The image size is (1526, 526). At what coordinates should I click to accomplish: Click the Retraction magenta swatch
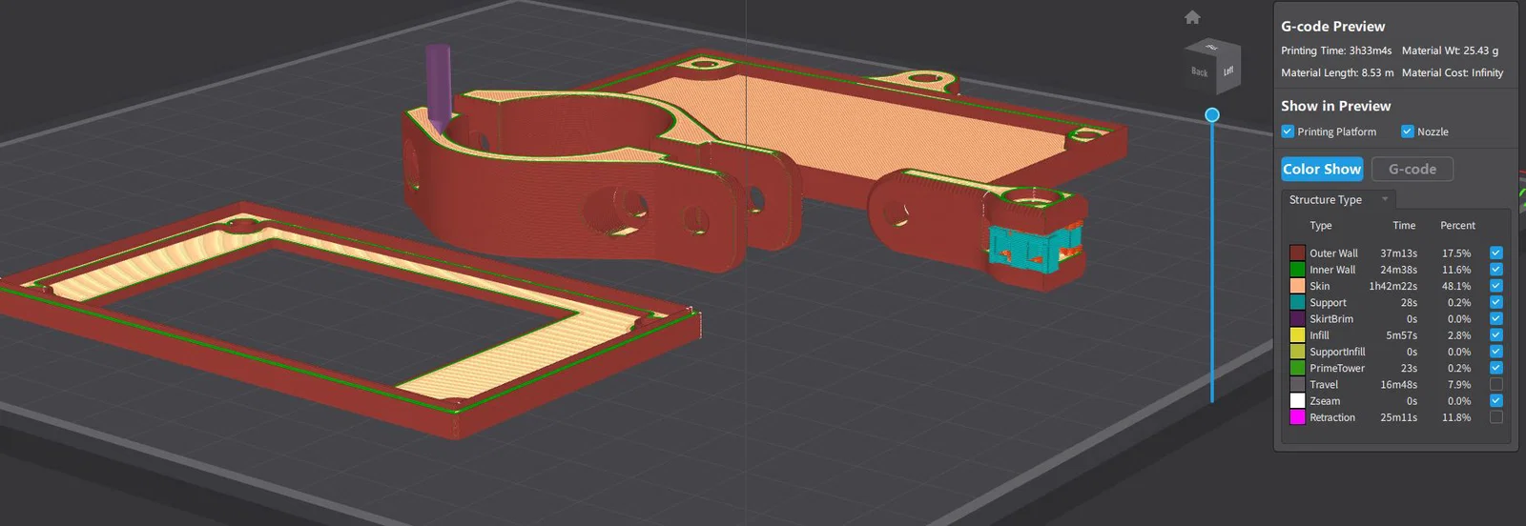[1297, 417]
